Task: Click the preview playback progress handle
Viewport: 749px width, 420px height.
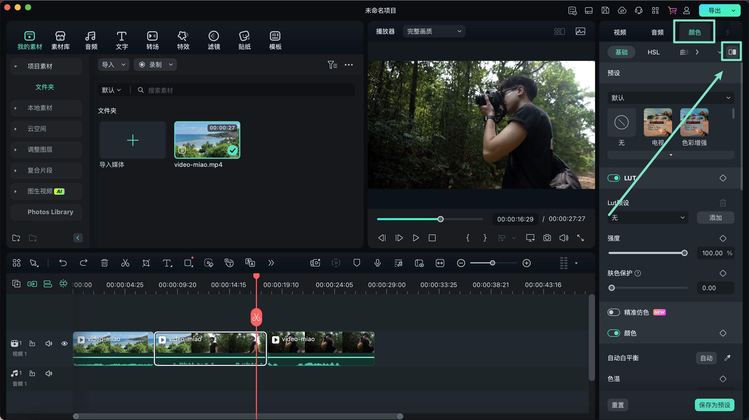Action: 440,219
